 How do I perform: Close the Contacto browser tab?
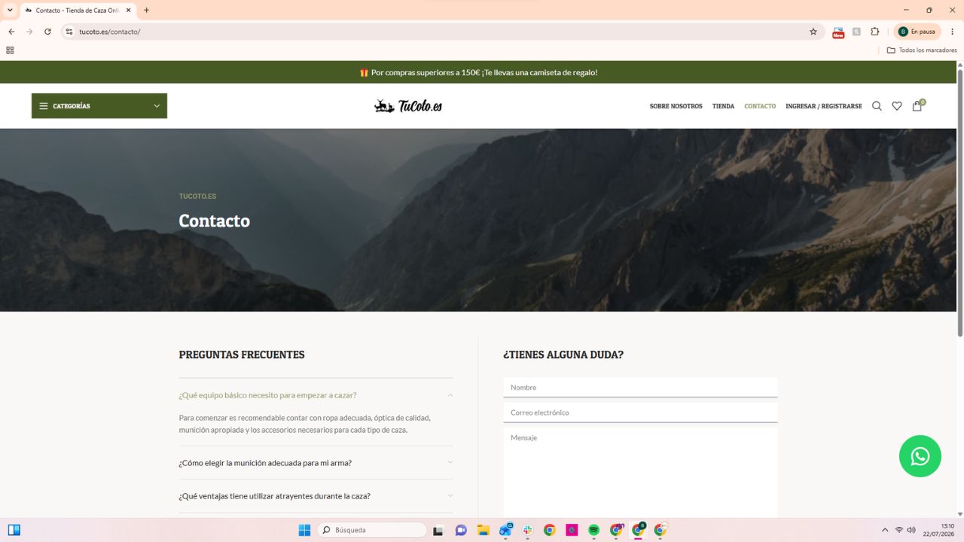[127, 11]
